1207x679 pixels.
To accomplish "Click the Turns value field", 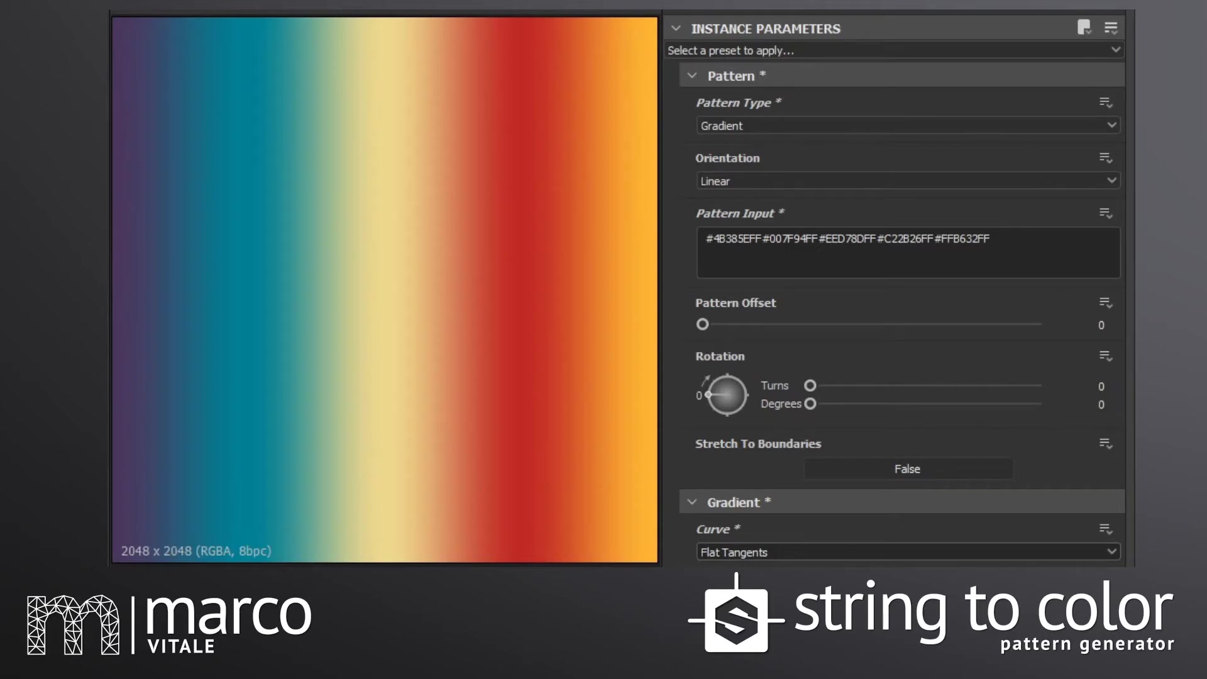I will click(x=1101, y=387).
